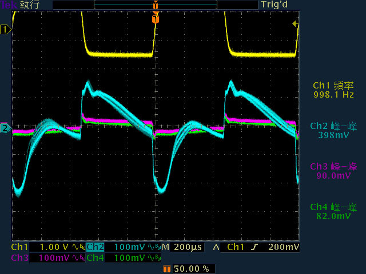
Task: Click the Tek logo
Action: (x=9, y=5)
